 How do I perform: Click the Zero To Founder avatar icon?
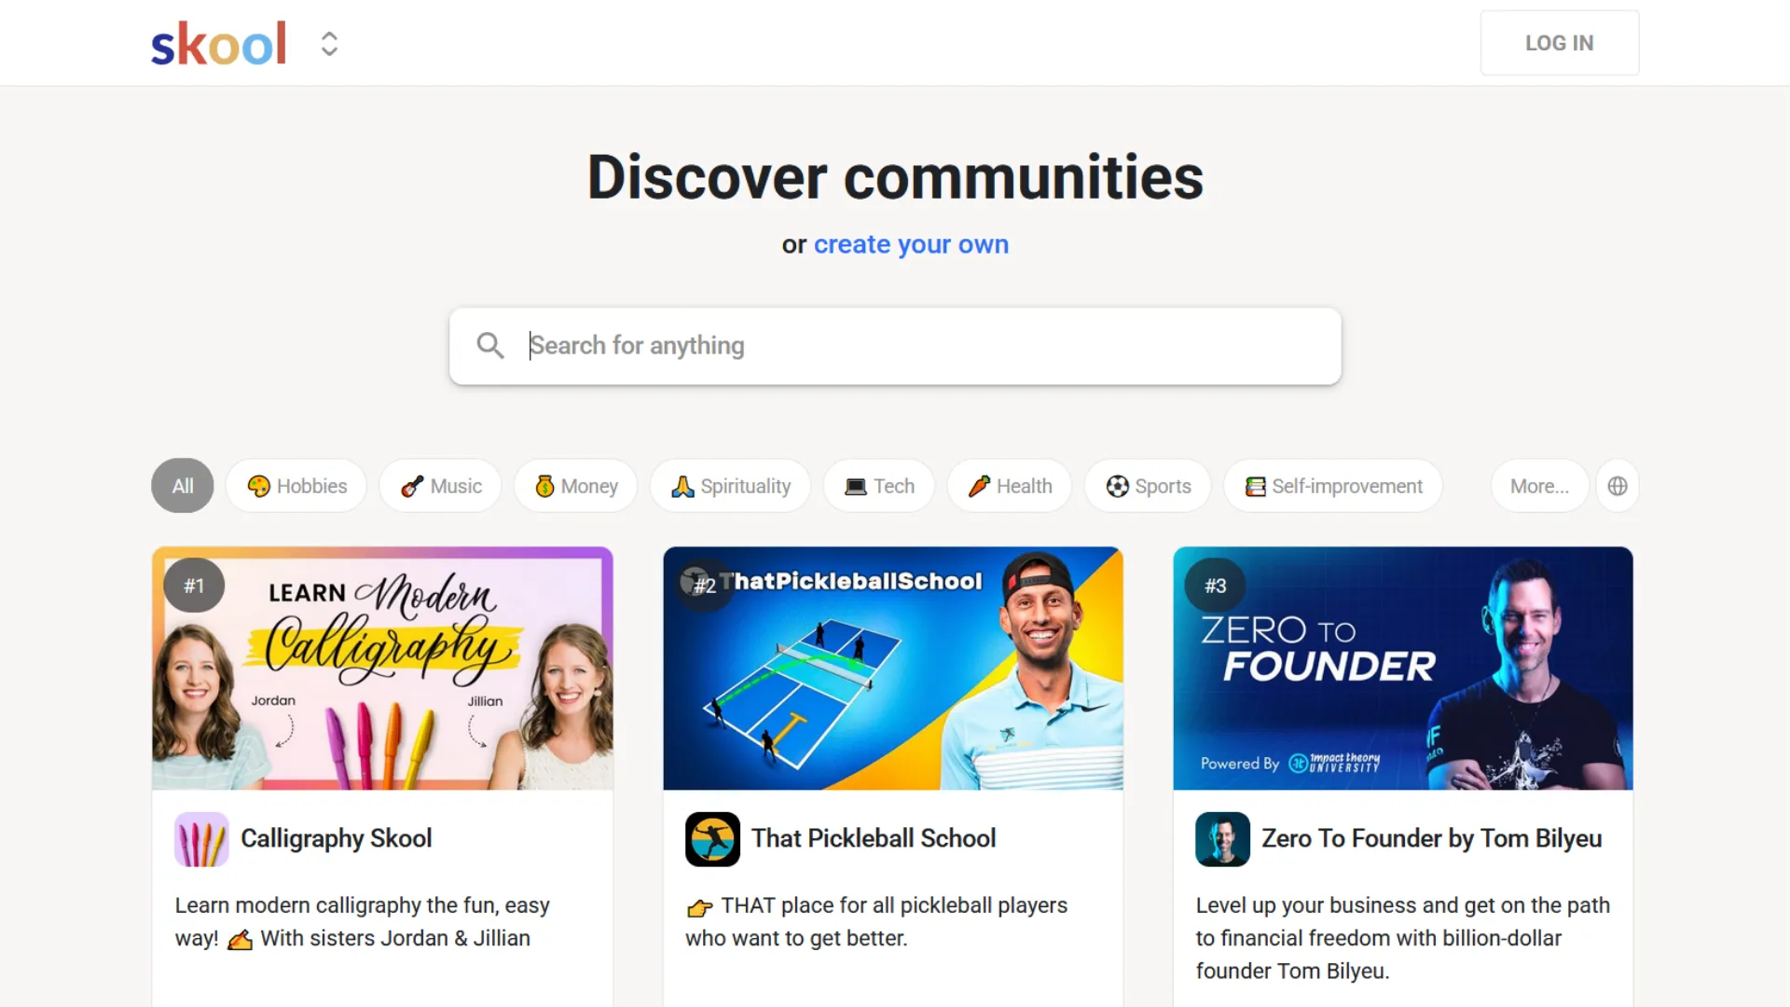(x=1222, y=839)
